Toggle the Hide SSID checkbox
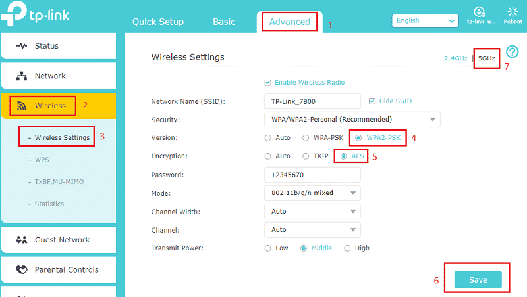The height and width of the screenshot is (297, 527). (x=372, y=101)
